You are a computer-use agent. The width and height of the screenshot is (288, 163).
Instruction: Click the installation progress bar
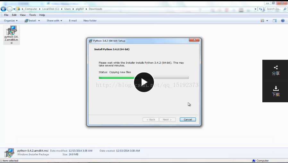[144, 78]
